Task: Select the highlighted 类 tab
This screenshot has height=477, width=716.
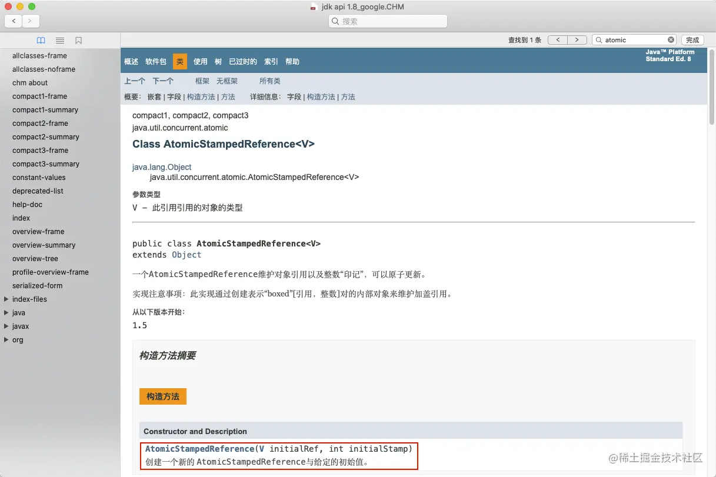Action: coord(180,62)
